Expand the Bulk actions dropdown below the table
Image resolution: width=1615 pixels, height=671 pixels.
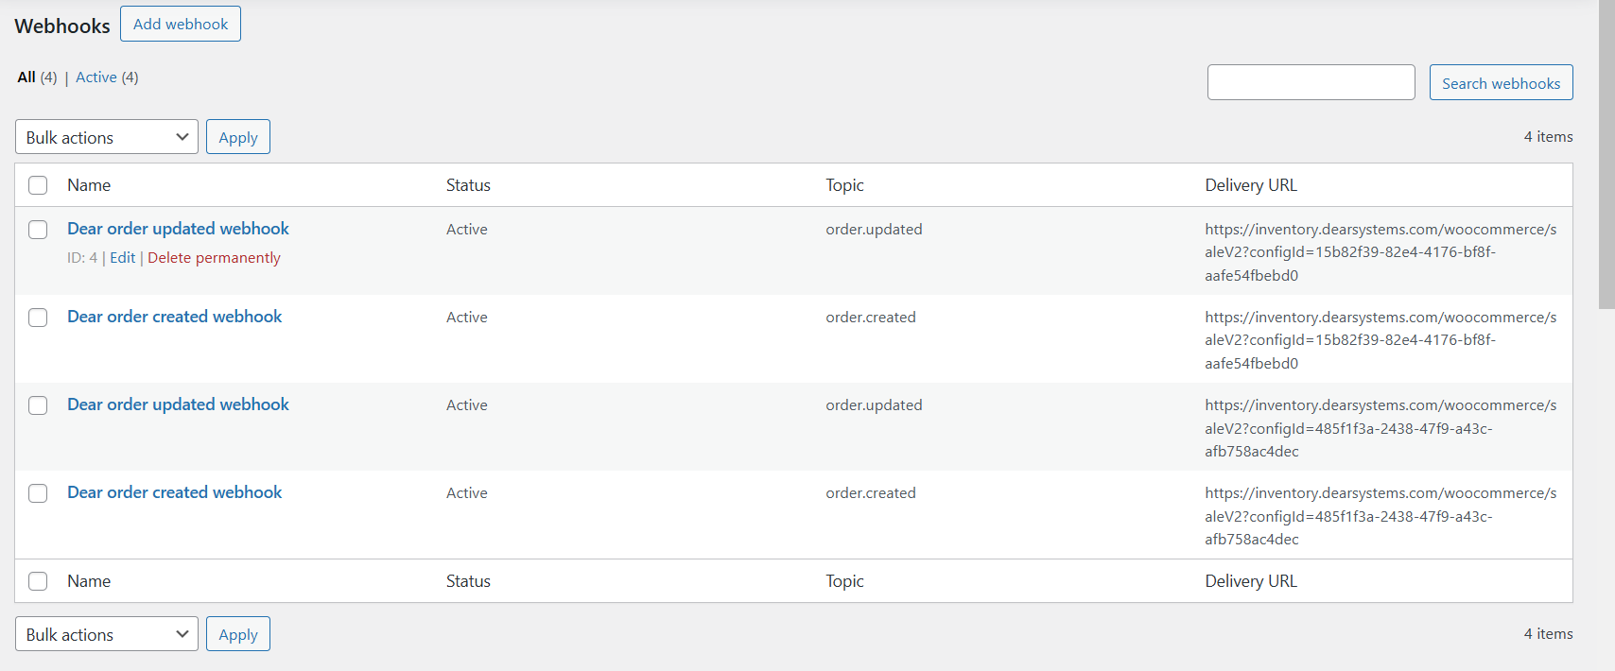click(x=107, y=634)
